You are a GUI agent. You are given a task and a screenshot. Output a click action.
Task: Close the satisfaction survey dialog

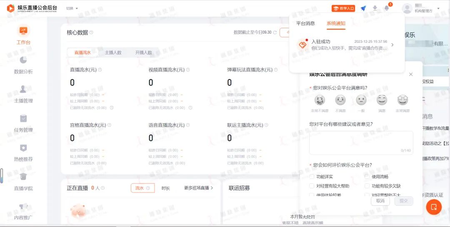pyautogui.click(x=411, y=74)
